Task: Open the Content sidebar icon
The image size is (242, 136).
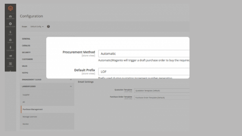Action: pyautogui.click(x=10, y=64)
